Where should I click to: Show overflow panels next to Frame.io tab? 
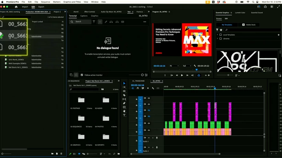149,12
